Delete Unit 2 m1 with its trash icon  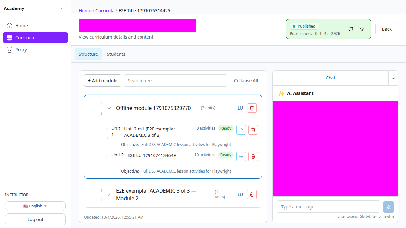(x=253, y=130)
